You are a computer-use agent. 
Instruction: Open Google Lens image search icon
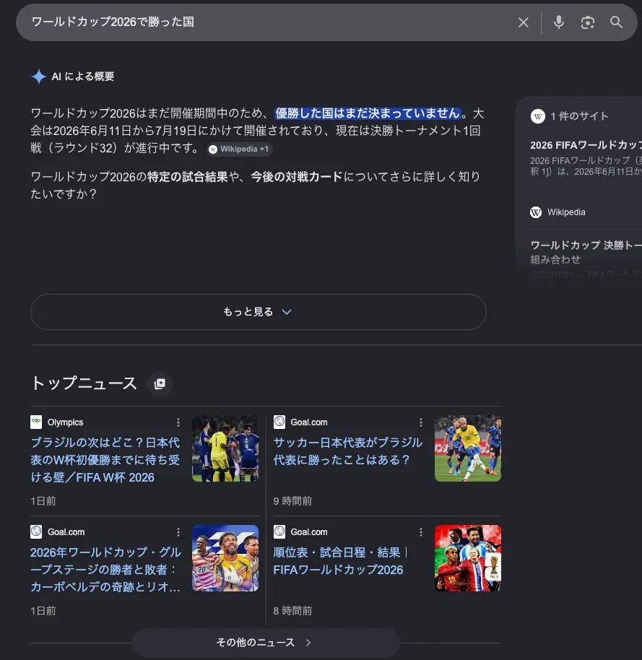click(588, 22)
